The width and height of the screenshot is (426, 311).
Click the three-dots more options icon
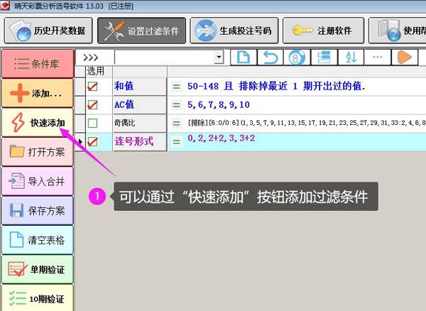pos(377,57)
